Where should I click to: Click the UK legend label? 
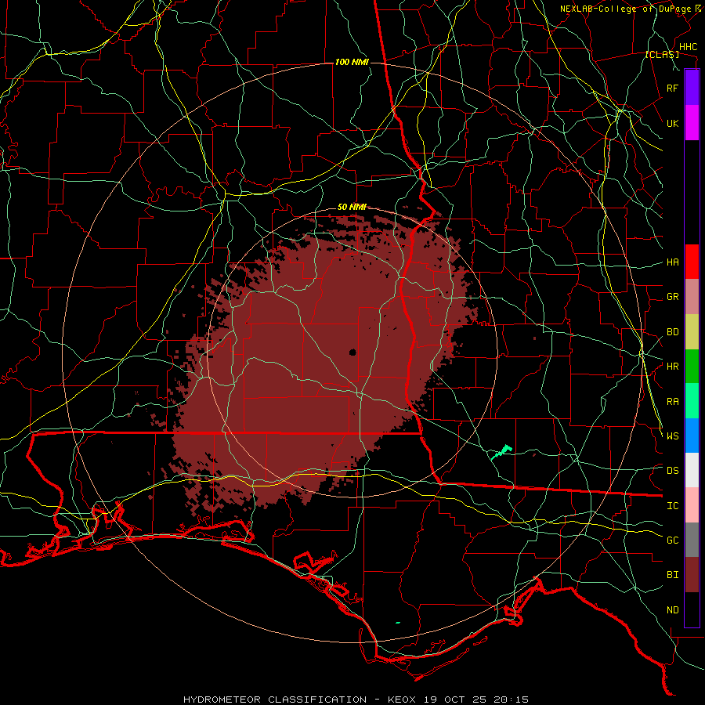(x=673, y=123)
